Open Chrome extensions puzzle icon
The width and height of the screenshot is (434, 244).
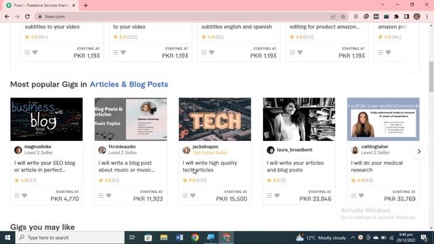click(x=396, y=16)
